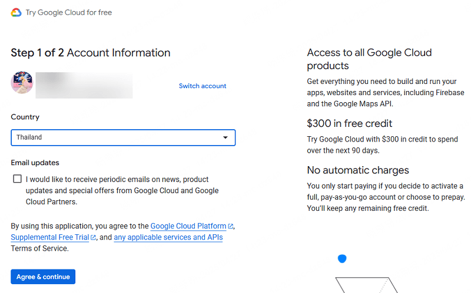
Task: Click the Try Google Cloud for free title
Action: click(69, 12)
